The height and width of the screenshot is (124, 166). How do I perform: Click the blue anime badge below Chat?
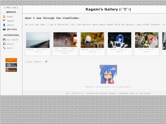(11, 65)
